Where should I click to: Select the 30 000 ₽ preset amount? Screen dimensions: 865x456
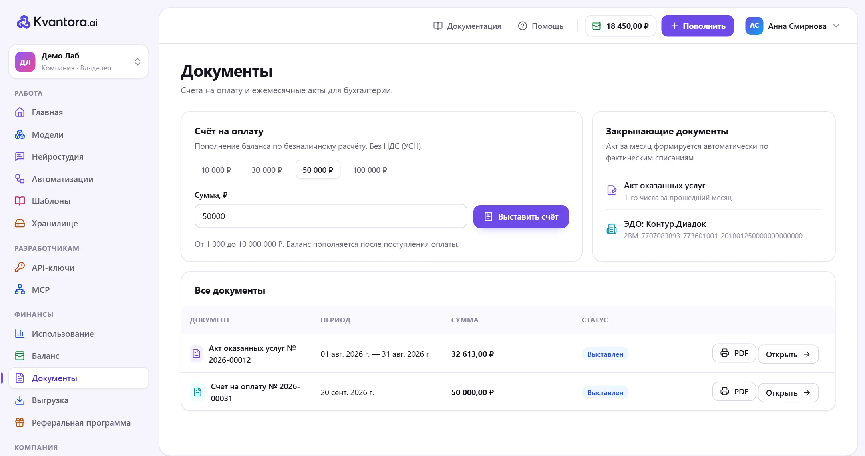(x=267, y=170)
